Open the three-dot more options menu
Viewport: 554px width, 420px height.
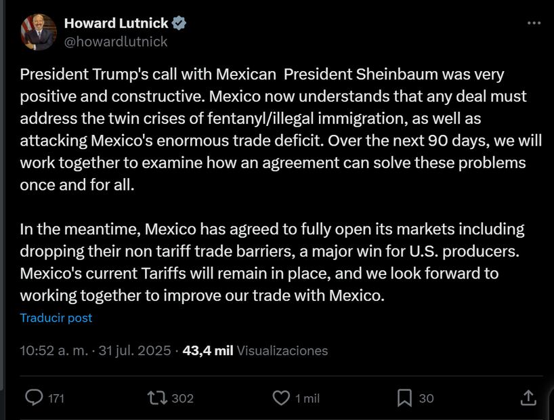(x=534, y=23)
